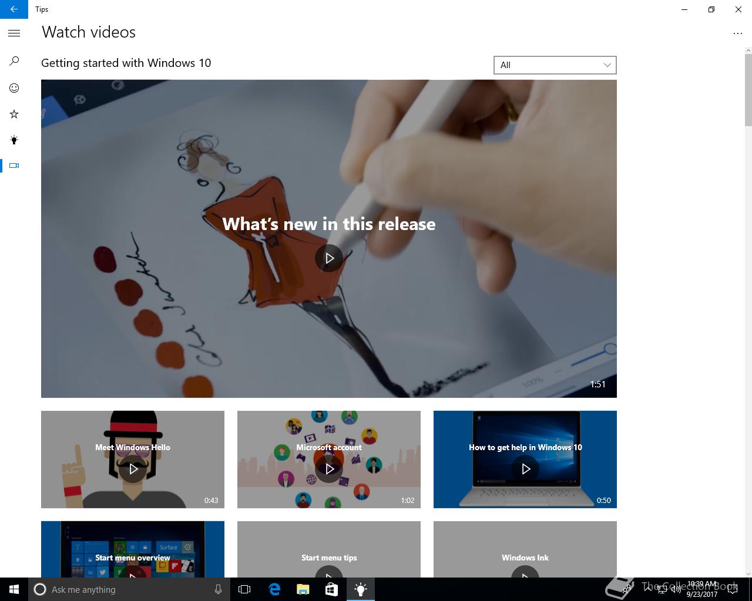The width and height of the screenshot is (752, 601).
Task: Open the three-dot more options menu
Action: click(738, 33)
